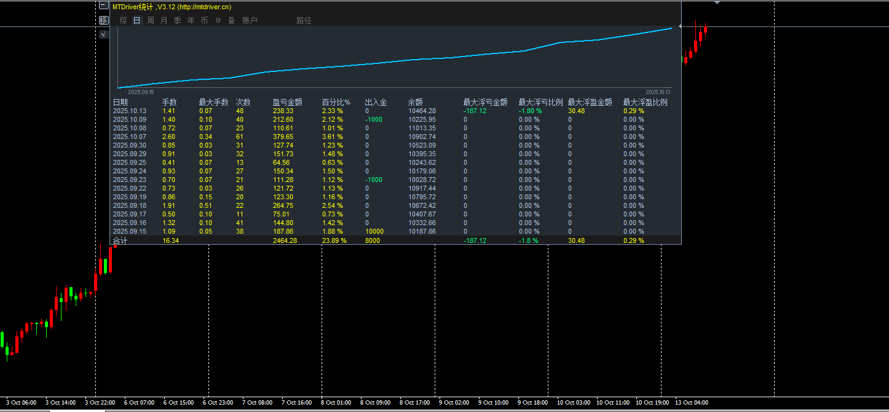Select the 2025.10.07 statistics row
This screenshot has width=889, height=412.
395,137
